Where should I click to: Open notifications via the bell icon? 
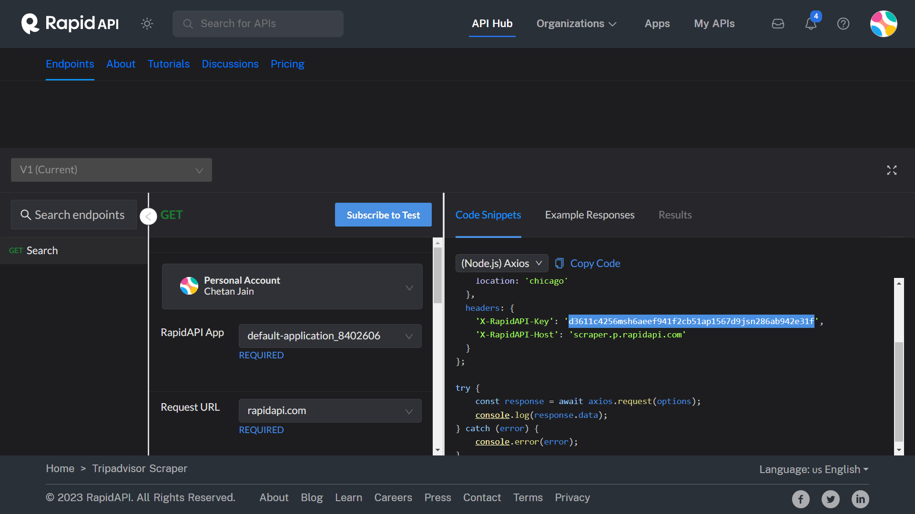810,23
